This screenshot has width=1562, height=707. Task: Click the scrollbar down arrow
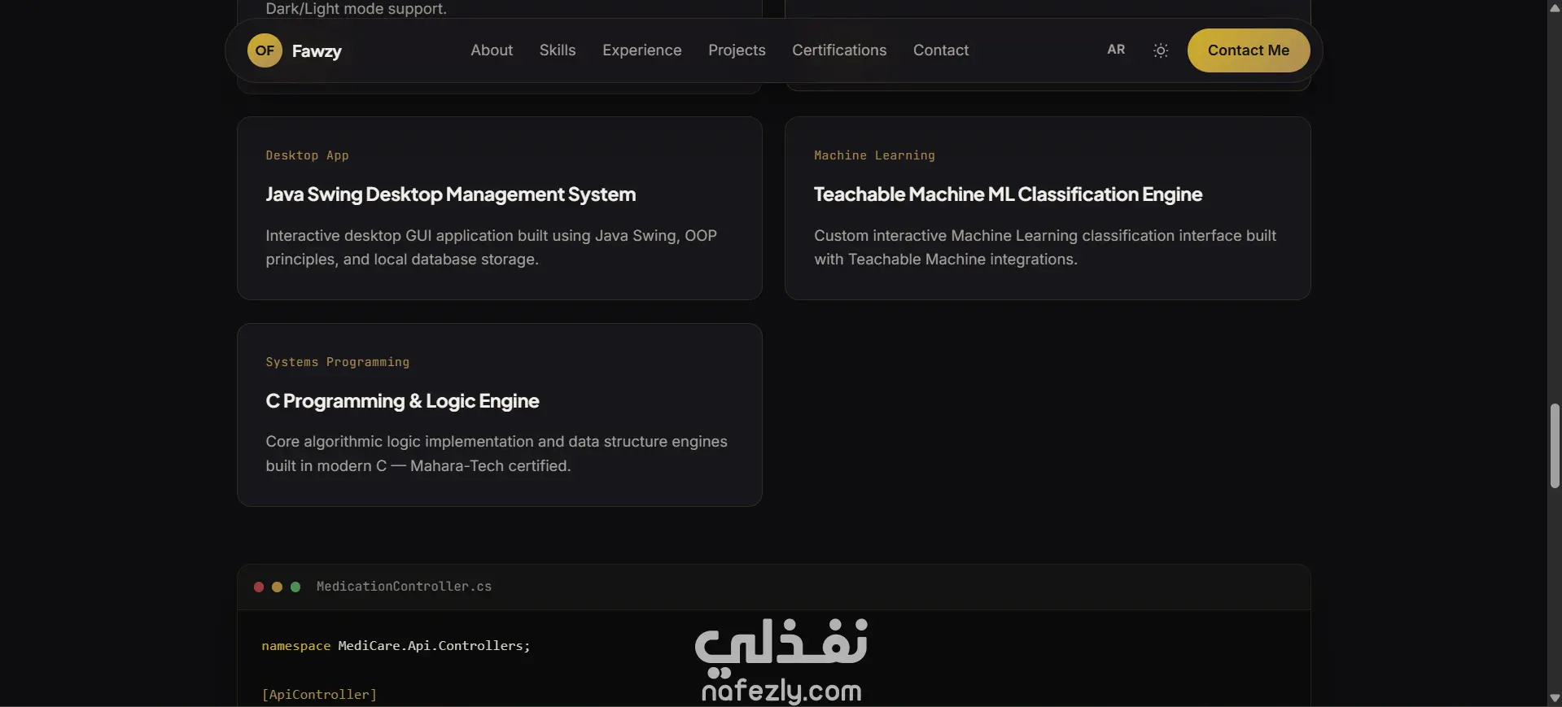click(1555, 699)
